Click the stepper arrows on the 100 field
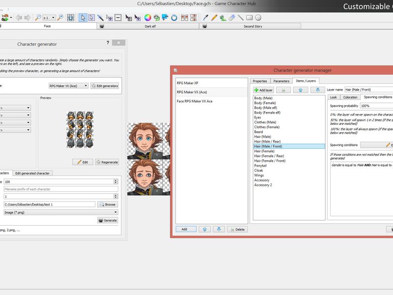This screenshot has height=295, width=393. (x=115, y=181)
